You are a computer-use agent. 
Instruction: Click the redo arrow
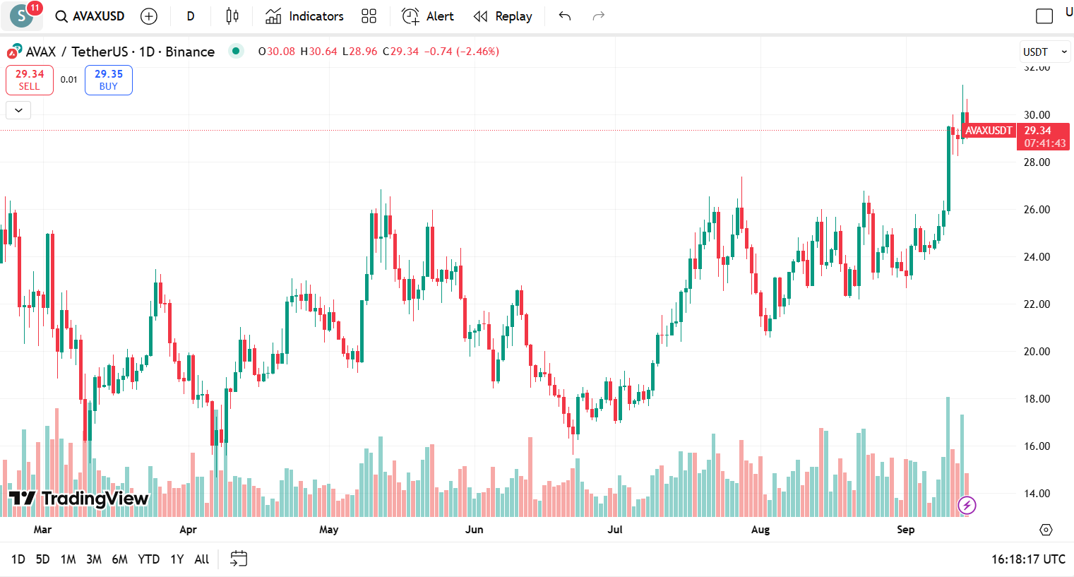coord(598,16)
